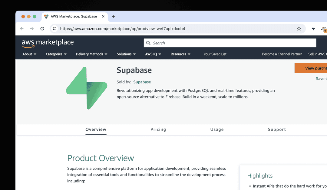
Task: Click the Sell in AWS link
Action: (x=317, y=54)
